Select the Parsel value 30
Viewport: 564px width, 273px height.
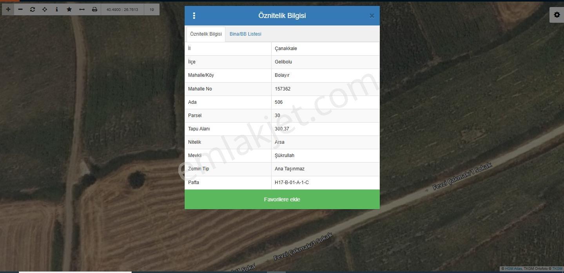pos(325,116)
